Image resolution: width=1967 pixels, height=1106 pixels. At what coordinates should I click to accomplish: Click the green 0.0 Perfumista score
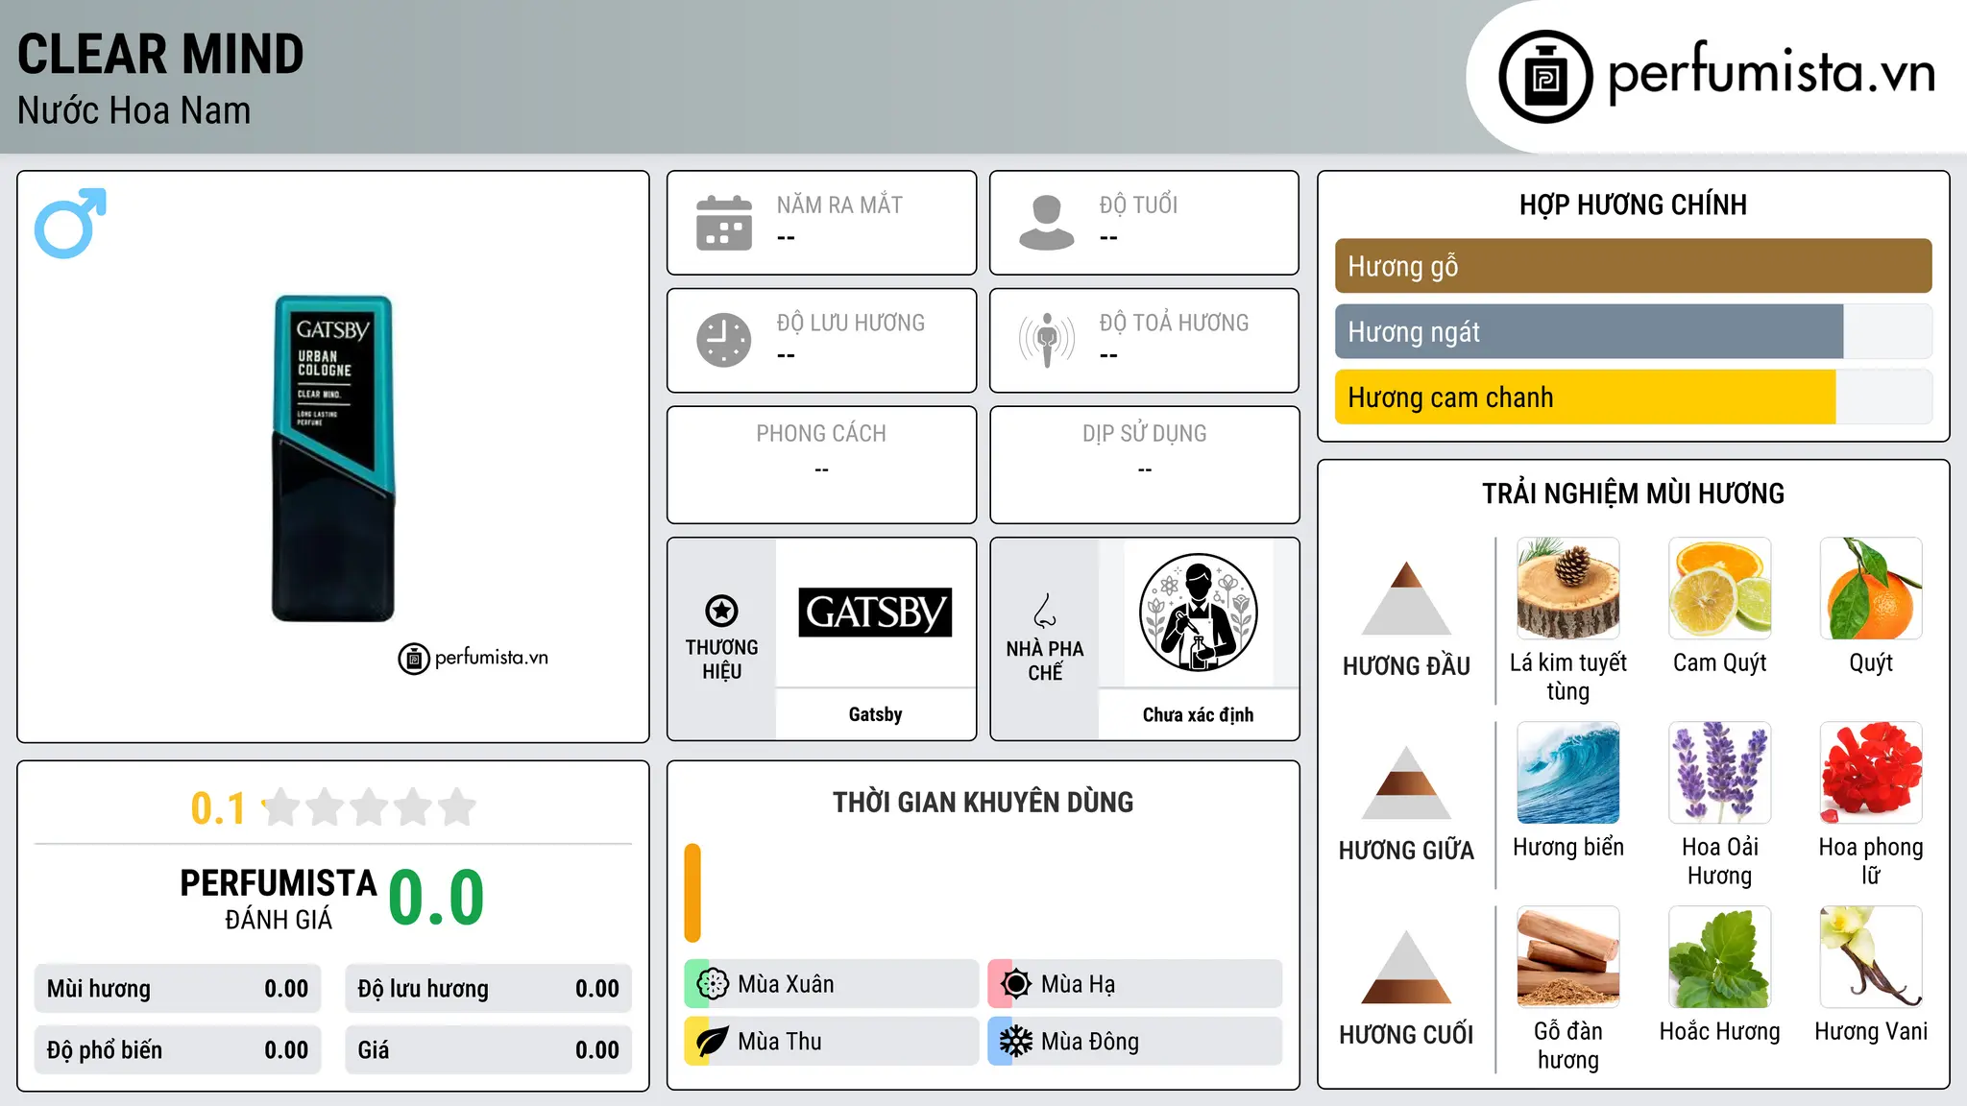coord(436,898)
